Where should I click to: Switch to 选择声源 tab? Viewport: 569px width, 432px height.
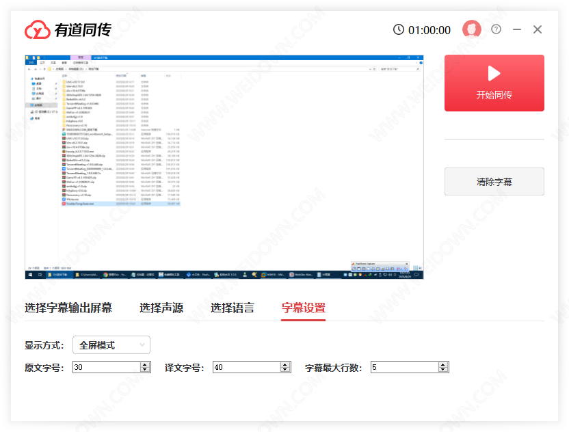click(161, 308)
